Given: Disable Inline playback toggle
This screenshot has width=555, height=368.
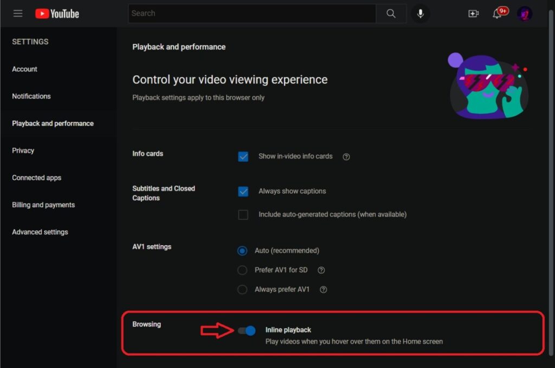Looking at the screenshot, I should coord(247,330).
